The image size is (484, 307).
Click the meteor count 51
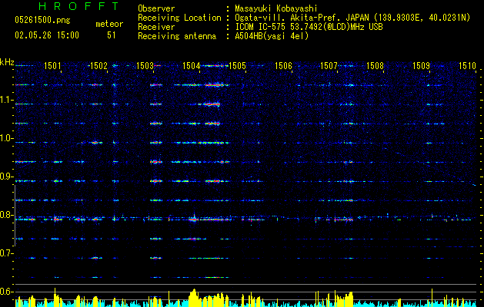click(112, 35)
